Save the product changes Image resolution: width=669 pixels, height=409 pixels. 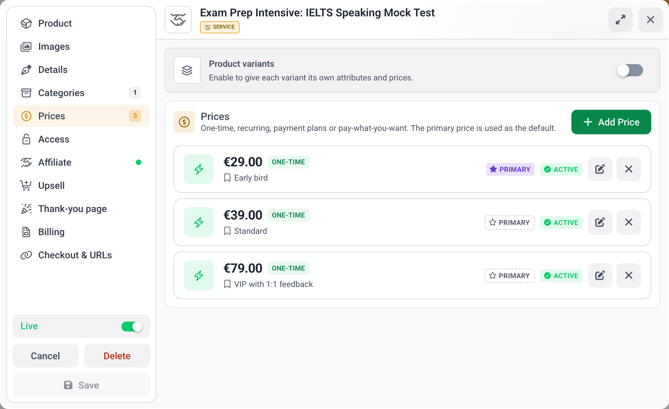[x=81, y=385]
